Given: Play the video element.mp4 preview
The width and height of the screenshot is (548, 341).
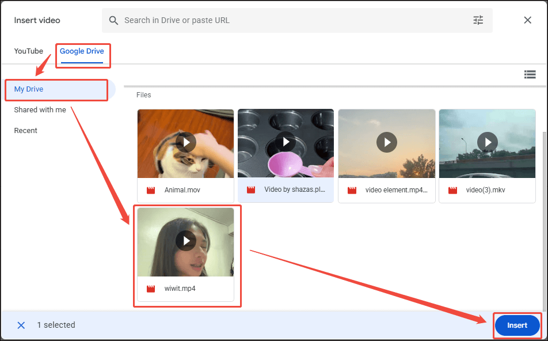Looking at the screenshot, I should coord(387,142).
